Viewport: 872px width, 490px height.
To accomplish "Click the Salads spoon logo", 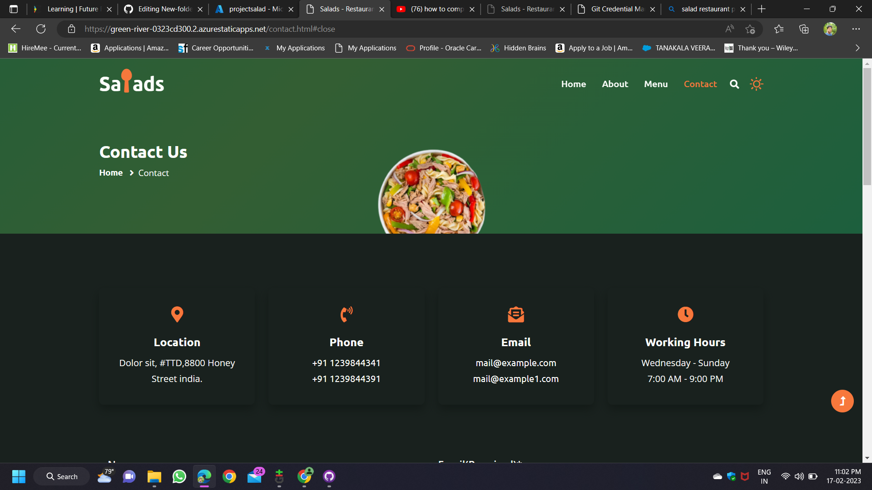I will point(131,82).
